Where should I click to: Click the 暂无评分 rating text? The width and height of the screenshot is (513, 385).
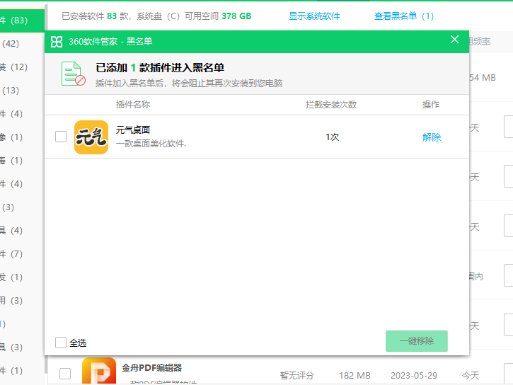[296, 376]
